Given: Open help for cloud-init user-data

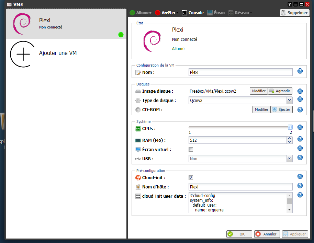Looking at the screenshot, I should 300,195.
